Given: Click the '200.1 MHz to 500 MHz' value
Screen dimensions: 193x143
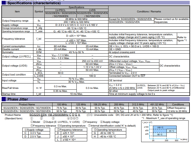Looking at the screenshot, I should (76, 22).
